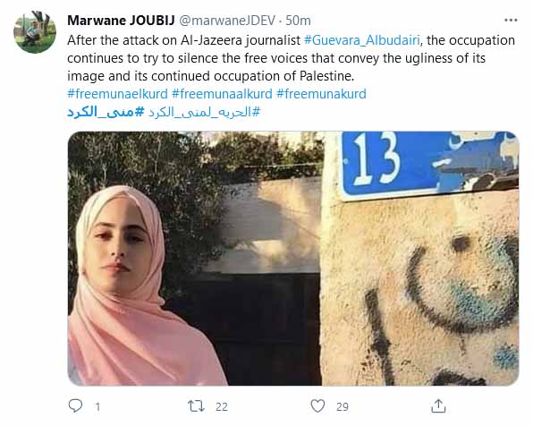
Task: Like the tweet with the heart icon
Action: pyautogui.click(x=317, y=406)
